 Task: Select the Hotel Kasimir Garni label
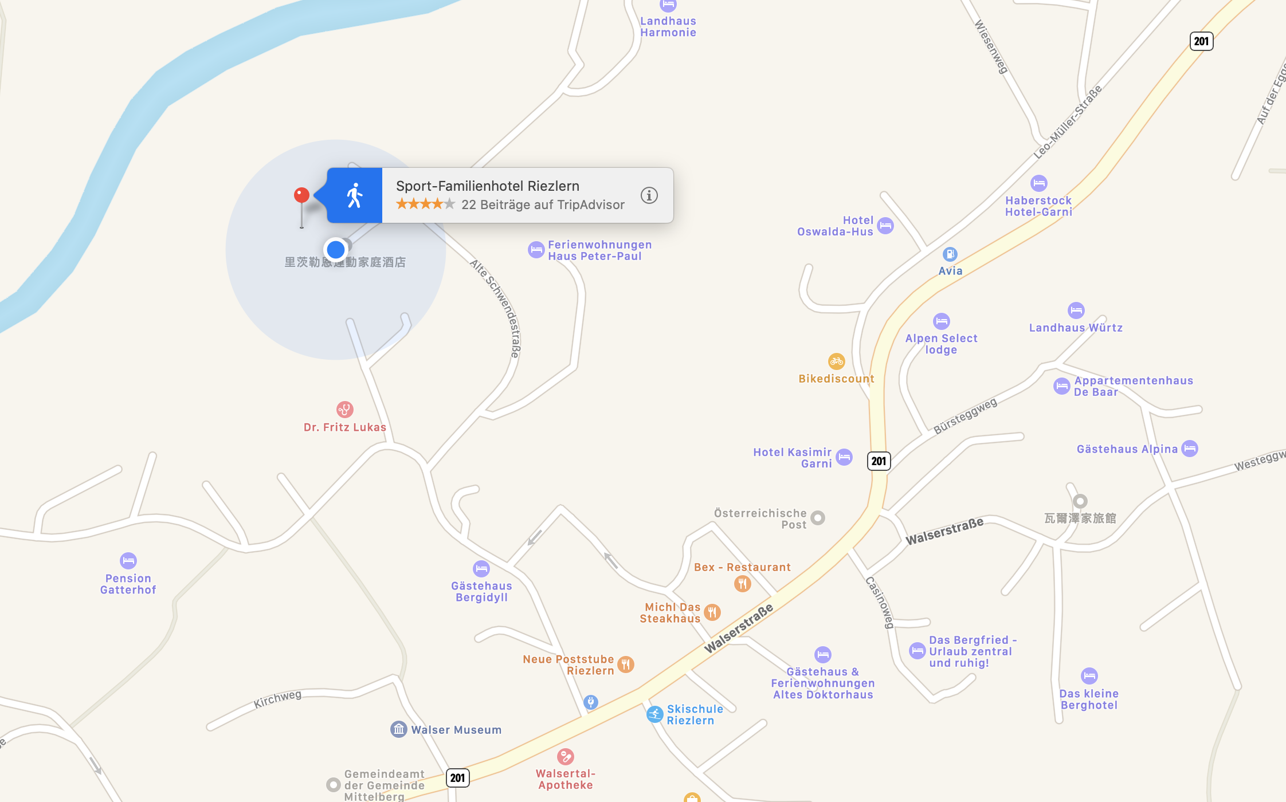(793, 458)
